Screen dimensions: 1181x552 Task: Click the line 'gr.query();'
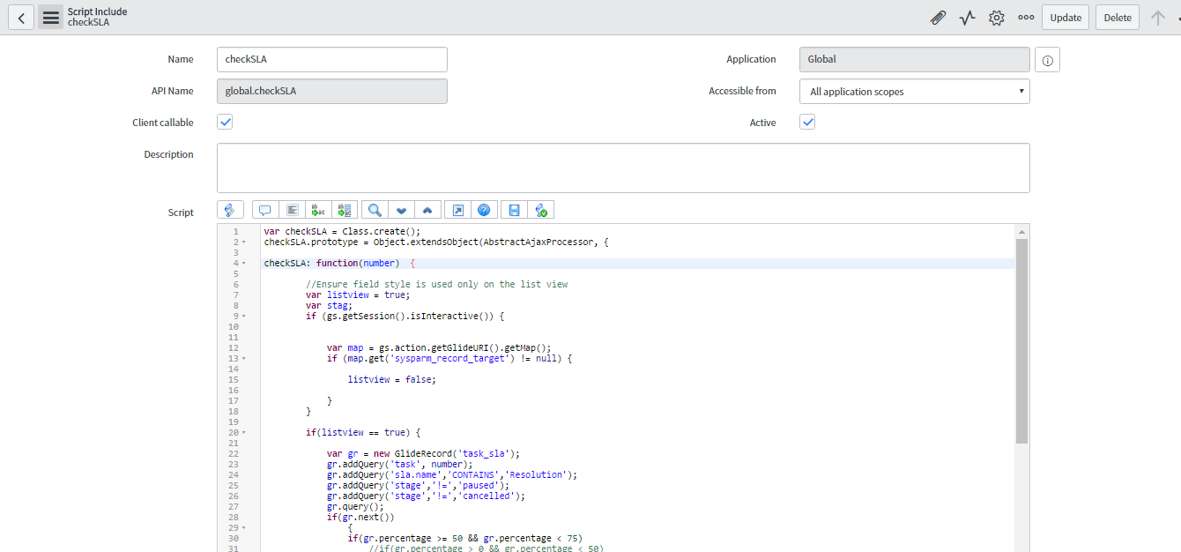tap(355, 506)
